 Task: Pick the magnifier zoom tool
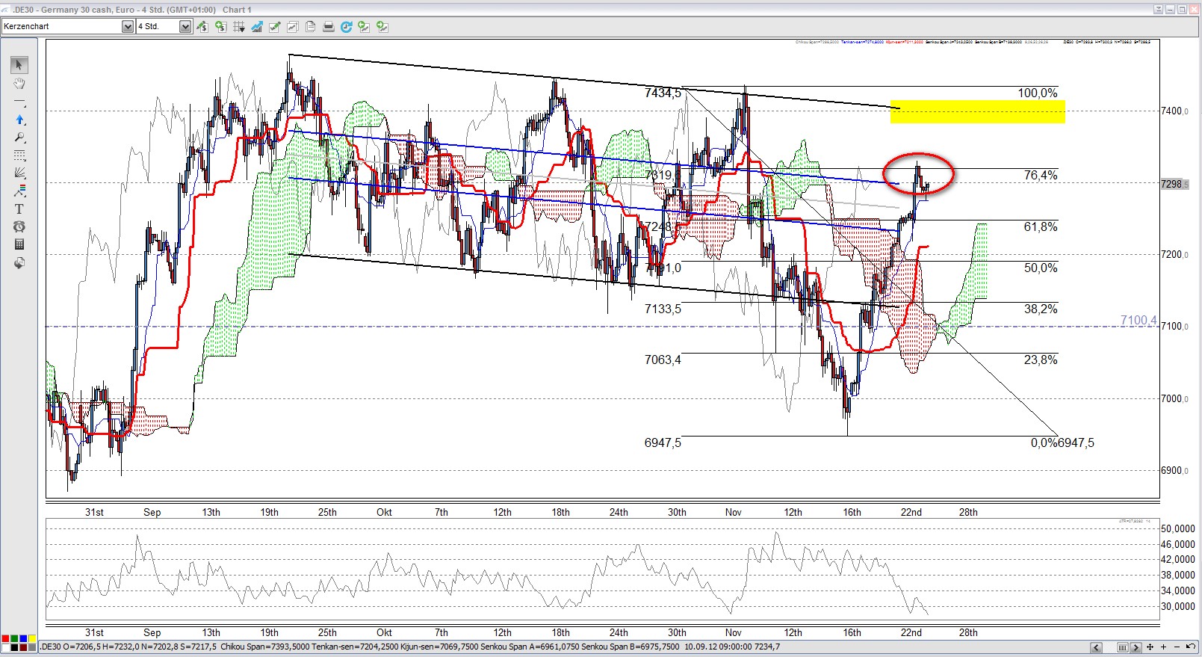point(19,138)
